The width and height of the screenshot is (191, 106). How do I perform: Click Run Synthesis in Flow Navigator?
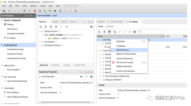(13, 92)
